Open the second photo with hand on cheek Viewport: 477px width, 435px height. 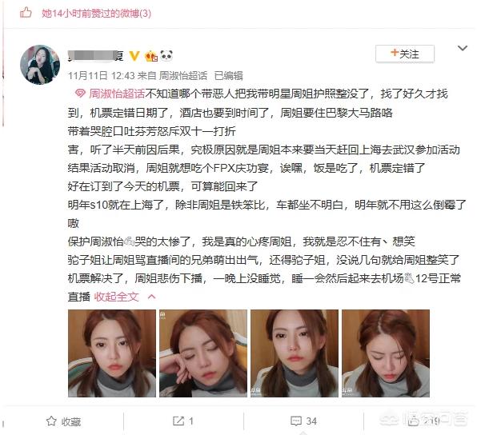pos(203,353)
